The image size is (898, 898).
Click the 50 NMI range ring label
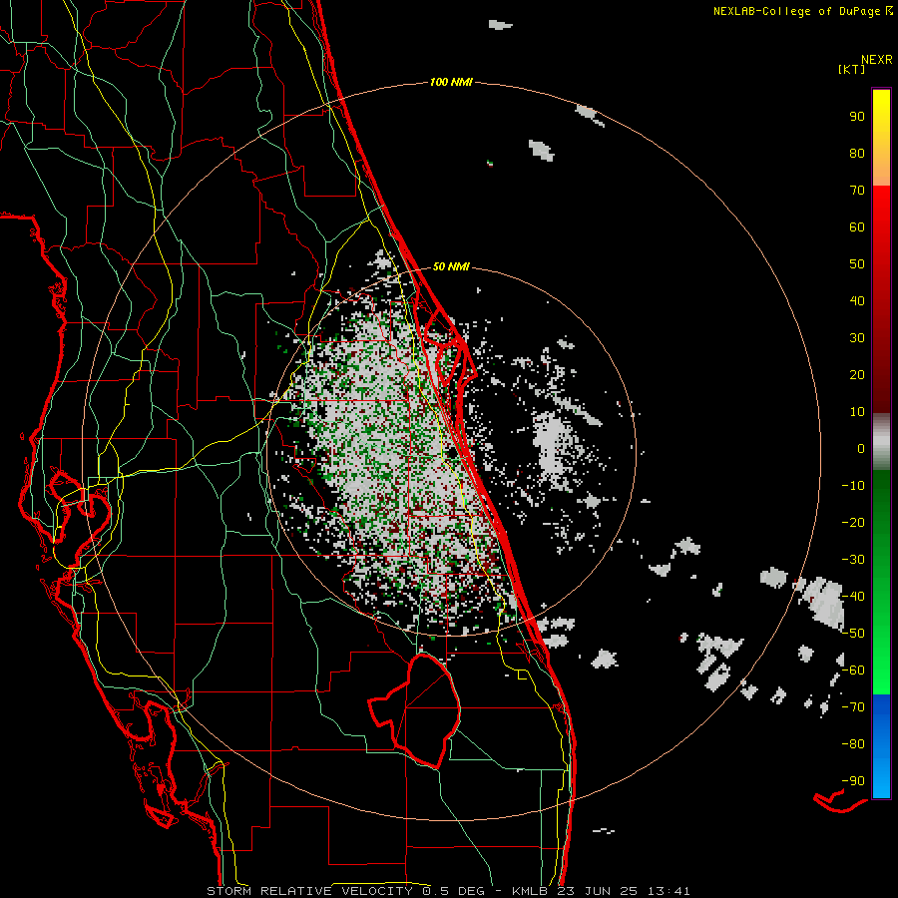click(451, 266)
